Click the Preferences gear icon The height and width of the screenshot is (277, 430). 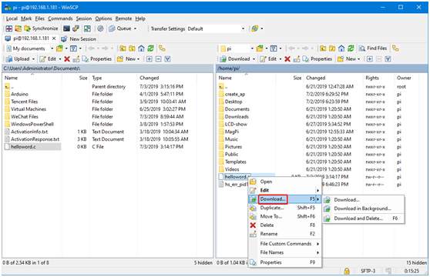[100, 28]
